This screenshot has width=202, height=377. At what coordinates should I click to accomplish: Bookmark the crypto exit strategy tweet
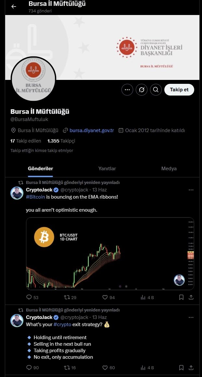[x=181, y=368]
